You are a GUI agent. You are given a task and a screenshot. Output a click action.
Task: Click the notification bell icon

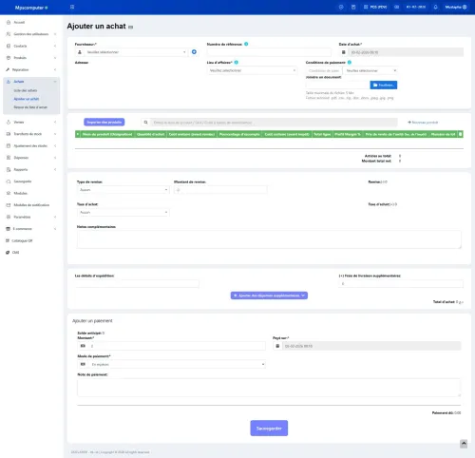[x=435, y=7]
